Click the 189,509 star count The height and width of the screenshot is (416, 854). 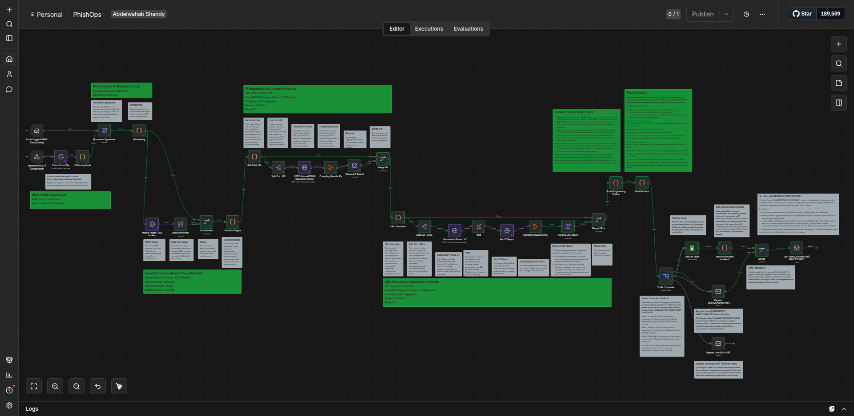830,14
